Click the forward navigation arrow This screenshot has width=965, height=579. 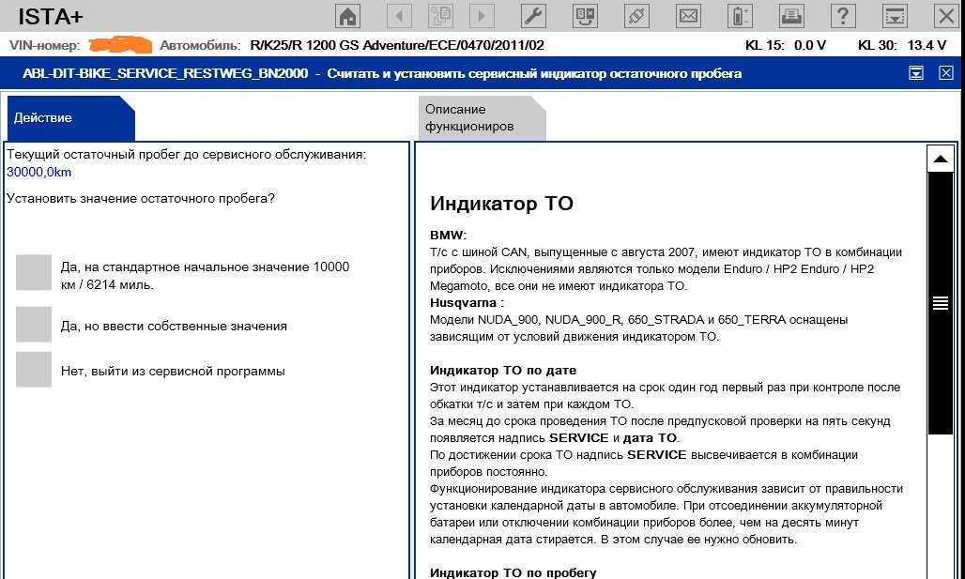[482, 16]
